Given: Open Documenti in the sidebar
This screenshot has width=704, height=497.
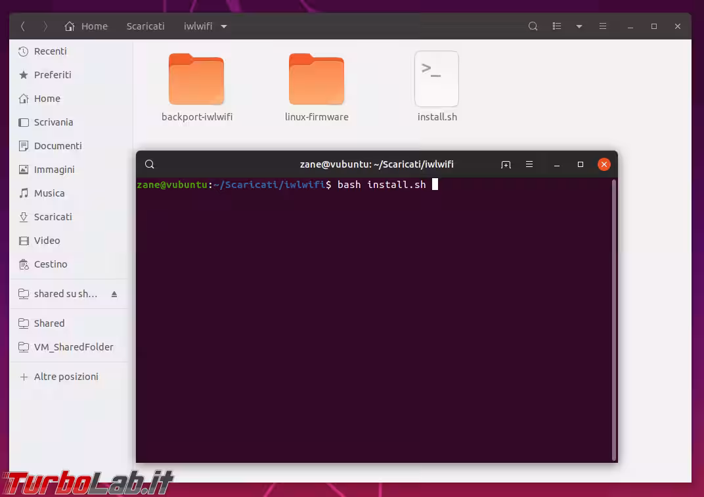Looking at the screenshot, I should (58, 146).
